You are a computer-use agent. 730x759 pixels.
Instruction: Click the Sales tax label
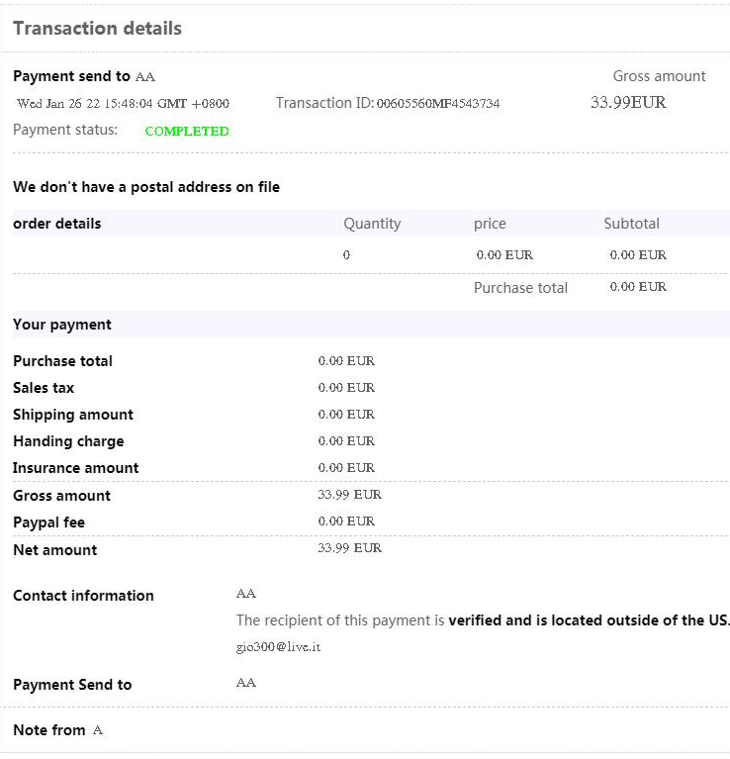[x=44, y=388]
